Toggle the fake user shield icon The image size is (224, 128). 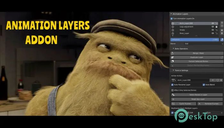click(x=218, y=80)
